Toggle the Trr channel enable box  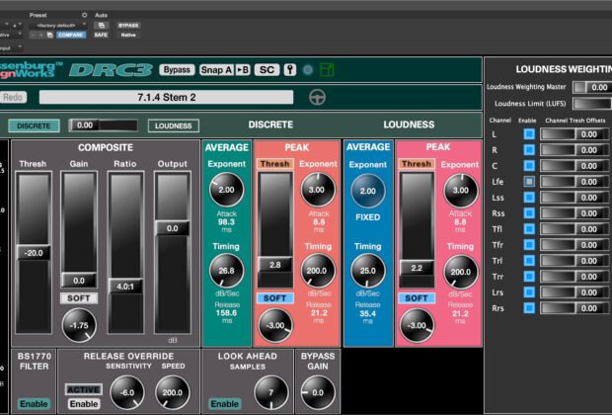tap(529, 277)
